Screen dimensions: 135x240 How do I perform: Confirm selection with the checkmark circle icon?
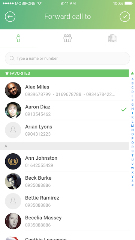pos(125,16)
